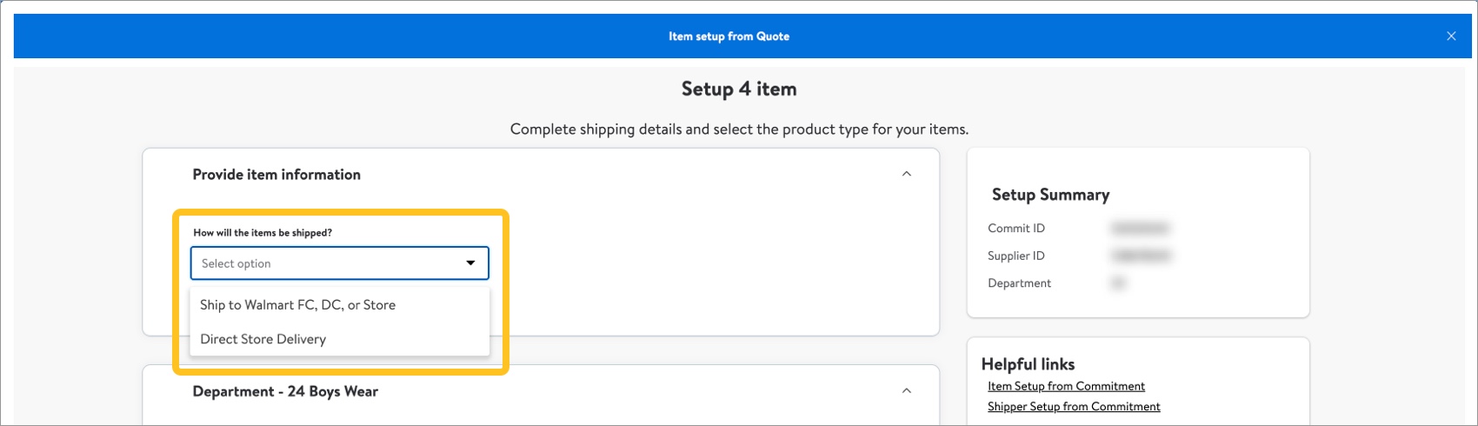The image size is (1478, 426).
Task: Close the Item setup from Quote banner
Action: (x=1451, y=37)
